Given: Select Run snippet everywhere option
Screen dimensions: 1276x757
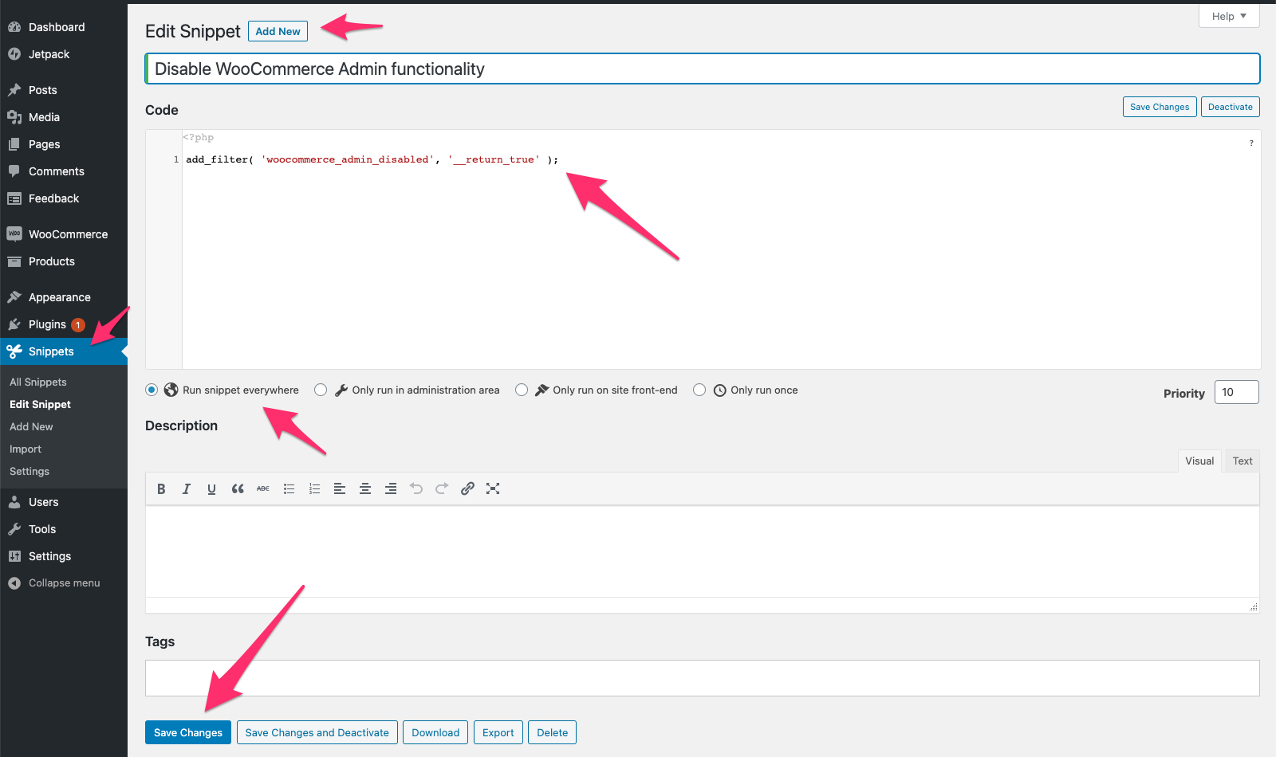Looking at the screenshot, I should pyautogui.click(x=152, y=390).
